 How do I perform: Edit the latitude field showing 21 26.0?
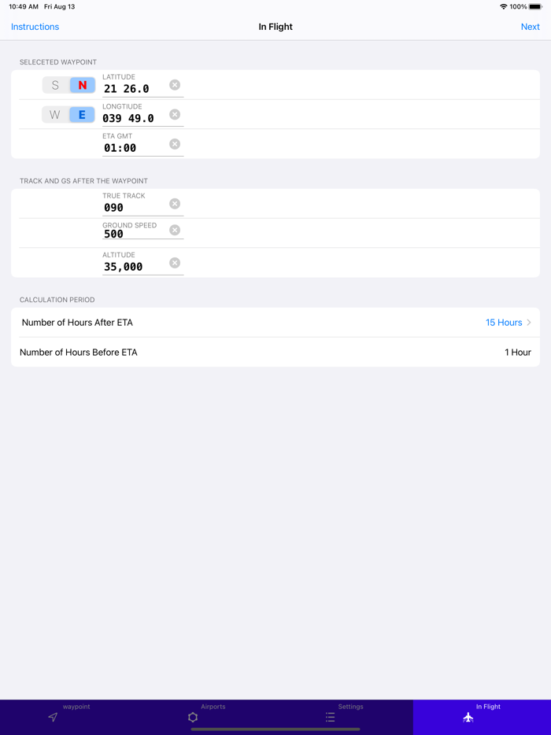(131, 89)
